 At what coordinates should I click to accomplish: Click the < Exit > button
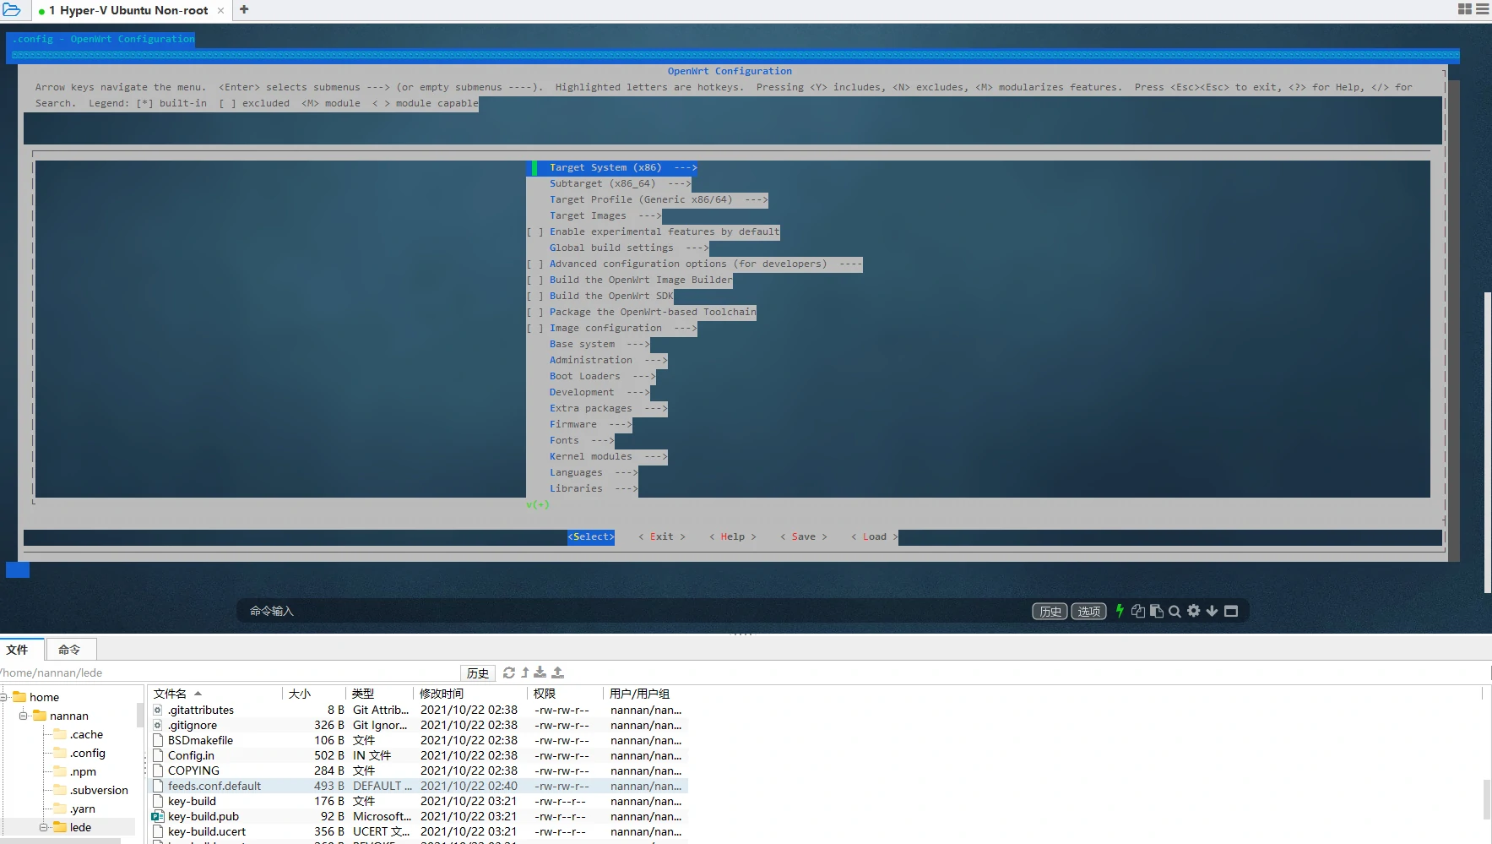[662, 536]
